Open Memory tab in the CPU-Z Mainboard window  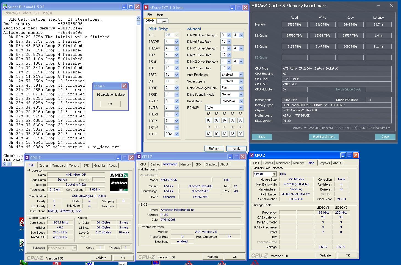[186, 164]
